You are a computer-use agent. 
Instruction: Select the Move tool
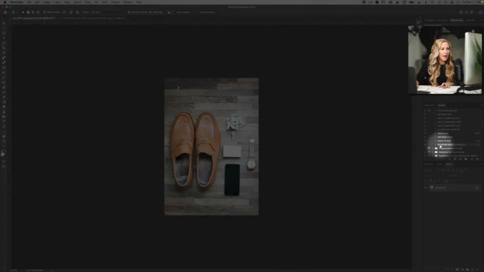click(x=4, y=24)
